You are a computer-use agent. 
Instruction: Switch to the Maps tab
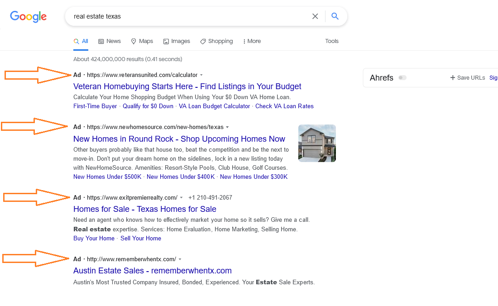point(142,41)
